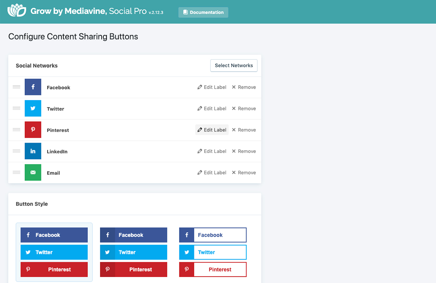Click the Email label in the network list
Image resolution: width=436 pixels, height=283 pixels.
54,173
